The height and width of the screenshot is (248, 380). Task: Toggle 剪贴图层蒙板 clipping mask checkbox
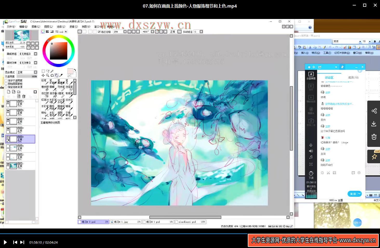coord(6,84)
